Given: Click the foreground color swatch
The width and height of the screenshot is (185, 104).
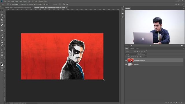Looking at the screenshot, I should tap(1, 64).
